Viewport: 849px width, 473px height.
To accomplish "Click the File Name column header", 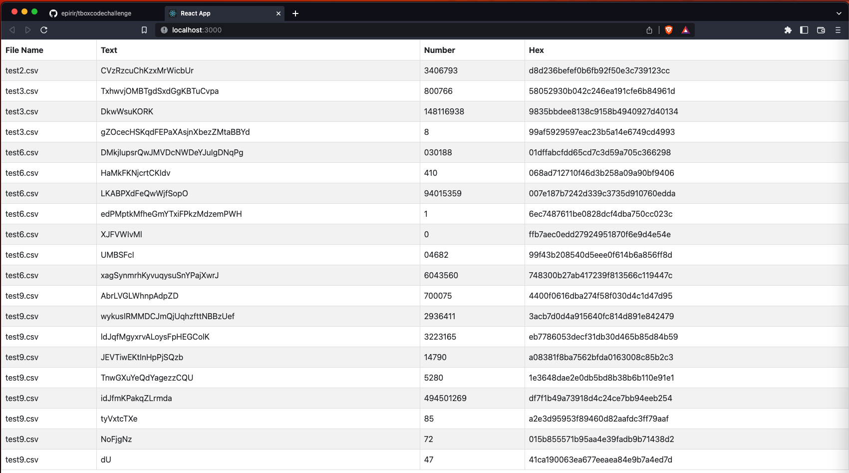I will (24, 50).
